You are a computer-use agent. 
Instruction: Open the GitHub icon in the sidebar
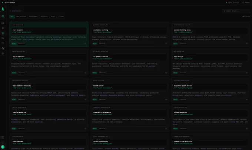click(x=3, y=48)
